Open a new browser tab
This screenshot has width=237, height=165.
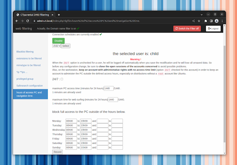pyautogui.click(x=59, y=14)
